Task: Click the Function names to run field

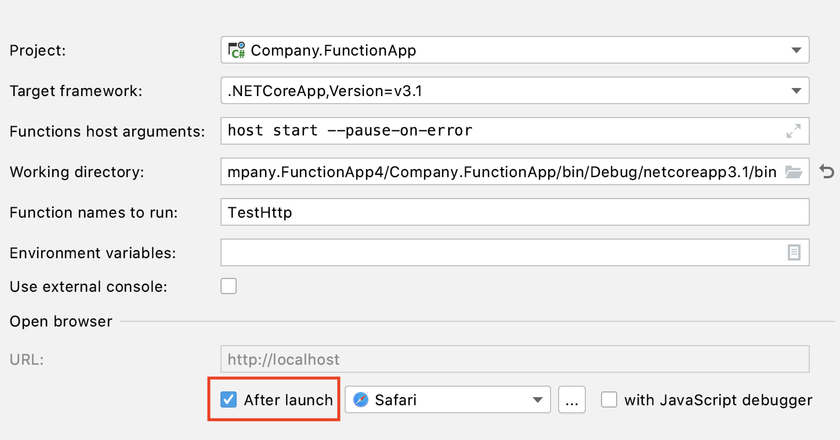Action: pyautogui.click(x=514, y=212)
